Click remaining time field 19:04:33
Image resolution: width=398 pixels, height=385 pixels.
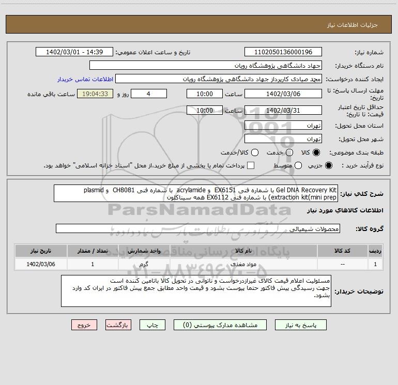95,94
